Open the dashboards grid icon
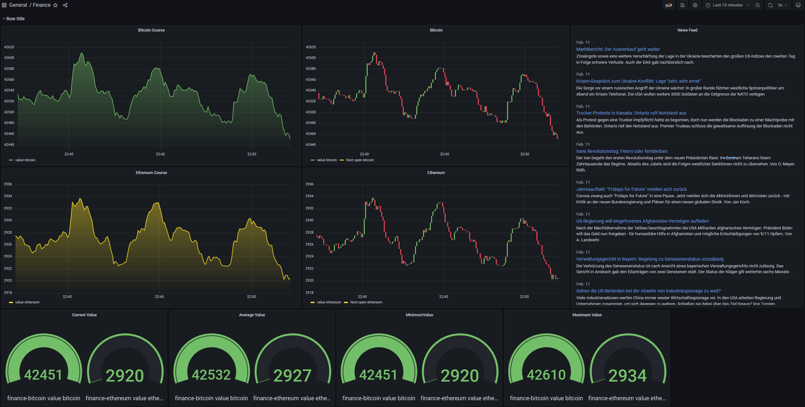Image resolution: width=805 pixels, height=407 pixels. (x=4, y=5)
